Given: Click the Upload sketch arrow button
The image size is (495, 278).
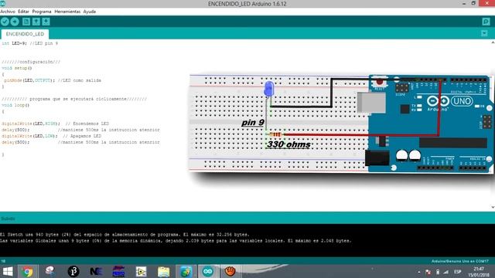Looking at the screenshot, I should click(15, 22).
